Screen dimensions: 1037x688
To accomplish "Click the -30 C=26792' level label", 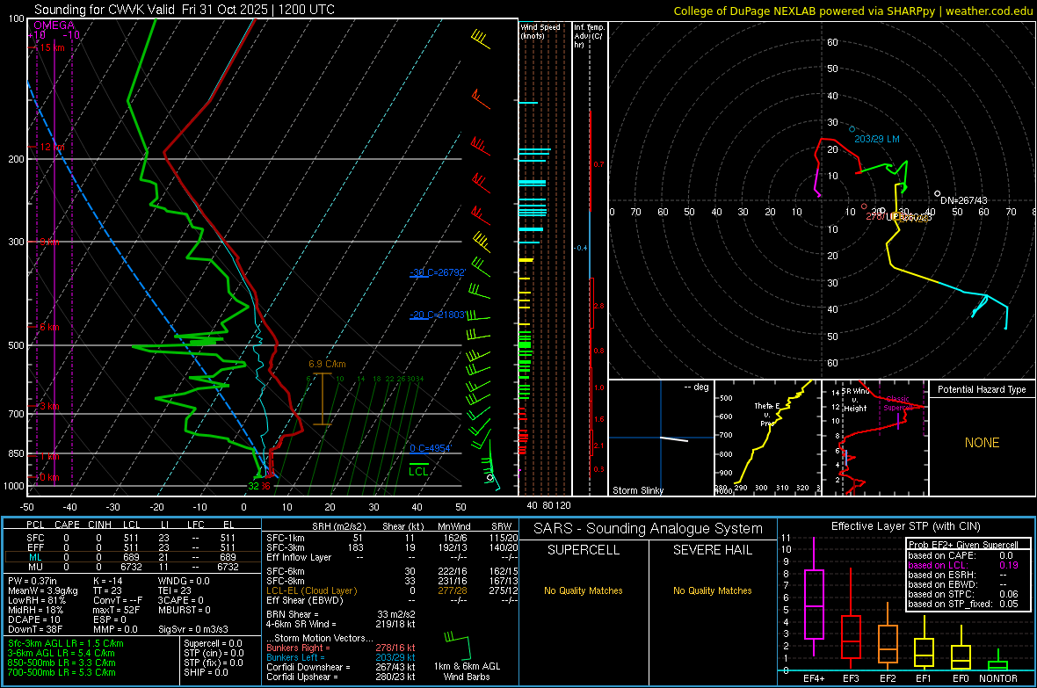I will point(438,272).
